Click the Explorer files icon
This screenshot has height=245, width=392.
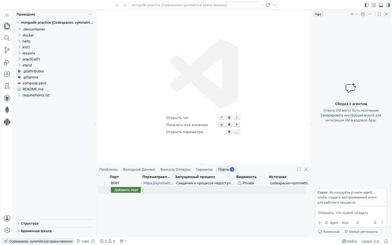coord(7,26)
